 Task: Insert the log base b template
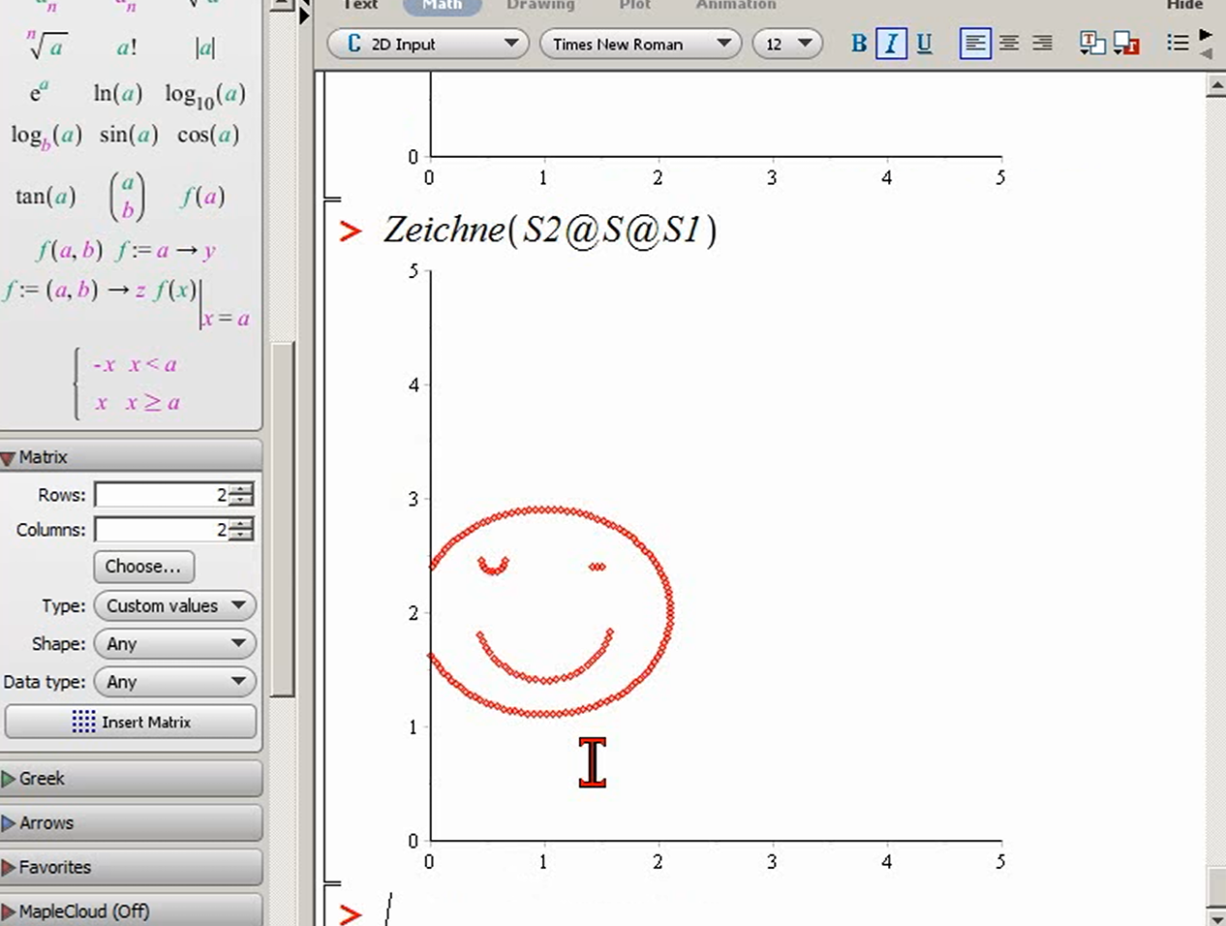point(46,136)
